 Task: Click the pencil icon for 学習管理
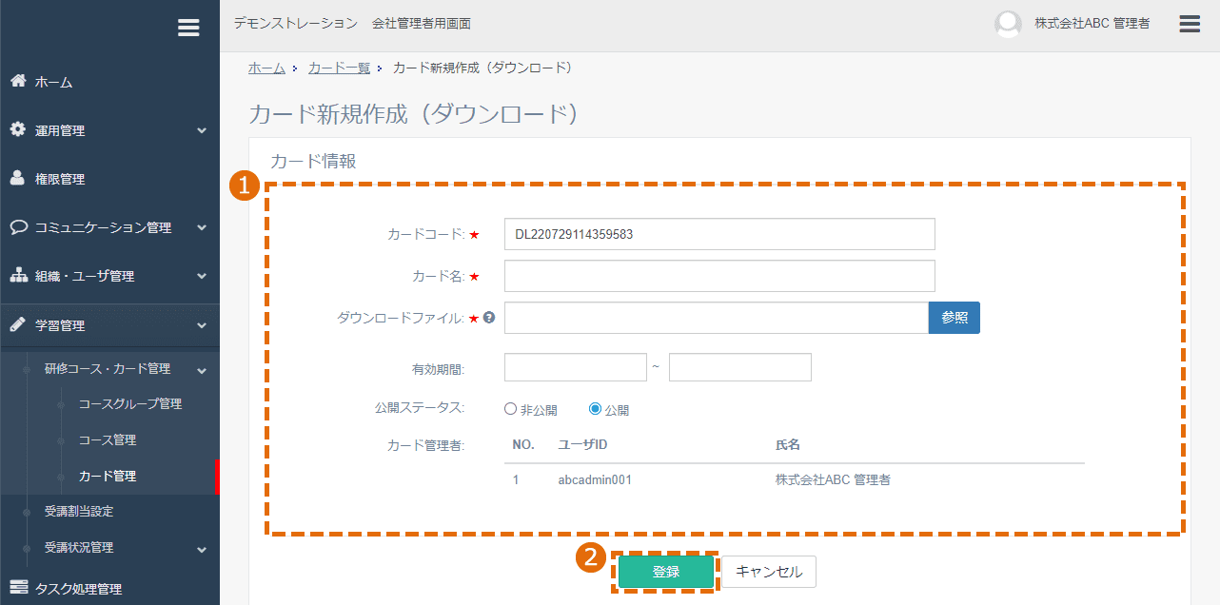click(x=18, y=323)
